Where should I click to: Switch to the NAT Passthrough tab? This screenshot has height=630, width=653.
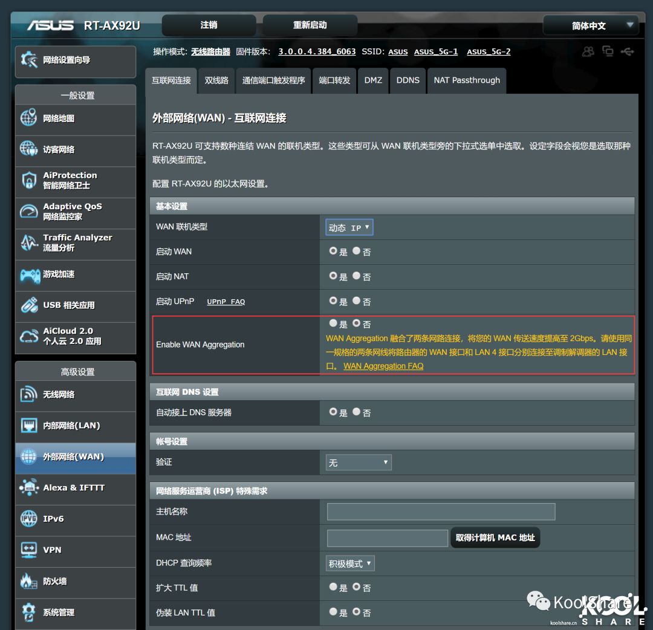tap(467, 81)
